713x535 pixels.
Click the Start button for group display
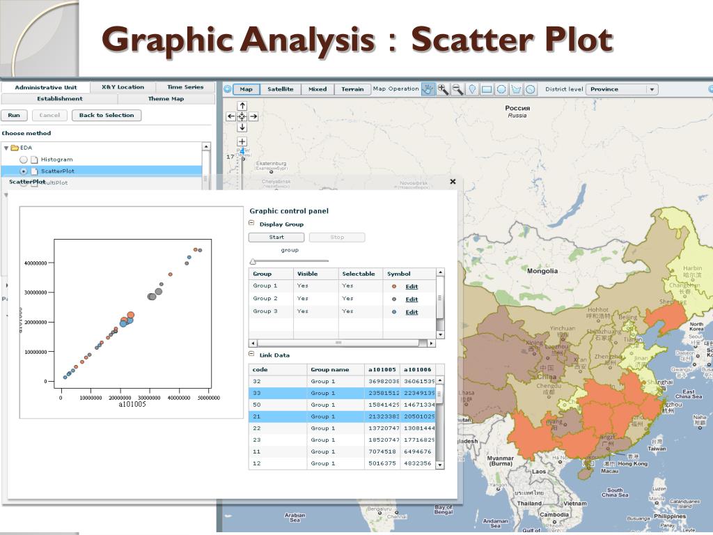[276, 237]
